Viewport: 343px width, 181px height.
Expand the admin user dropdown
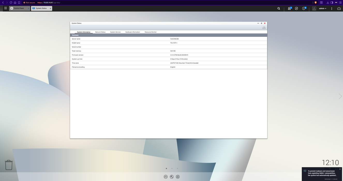[322, 9]
